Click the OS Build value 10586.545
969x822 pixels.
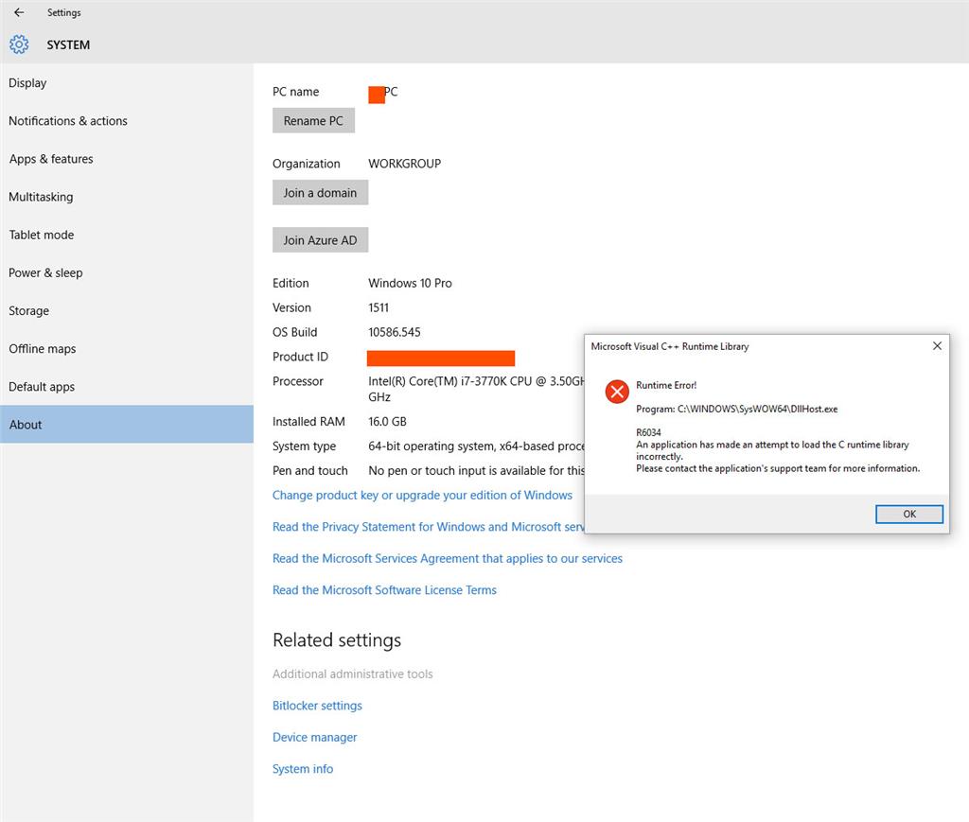coord(395,332)
